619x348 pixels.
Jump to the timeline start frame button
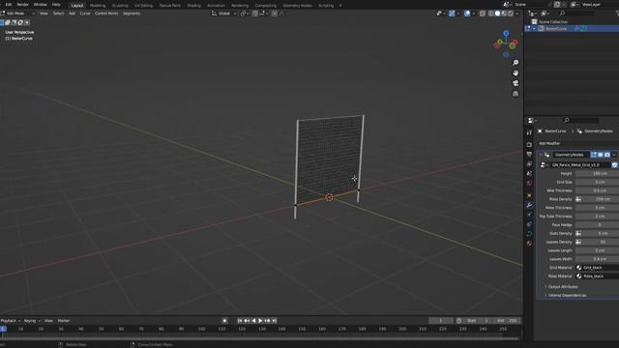[240, 321]
